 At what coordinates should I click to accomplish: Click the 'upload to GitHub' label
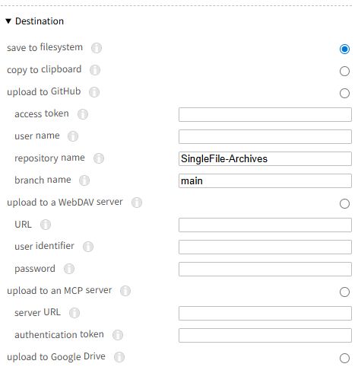tap(44, 91)
